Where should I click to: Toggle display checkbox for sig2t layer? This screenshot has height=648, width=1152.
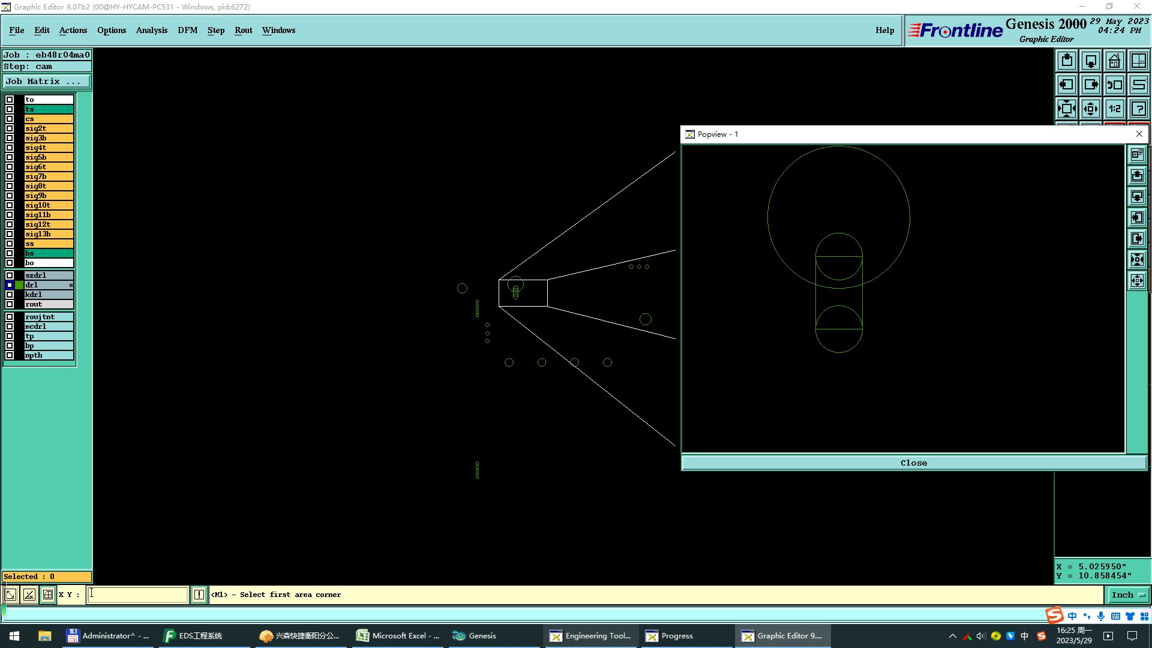pyautogui.click(x=10, y=128)
